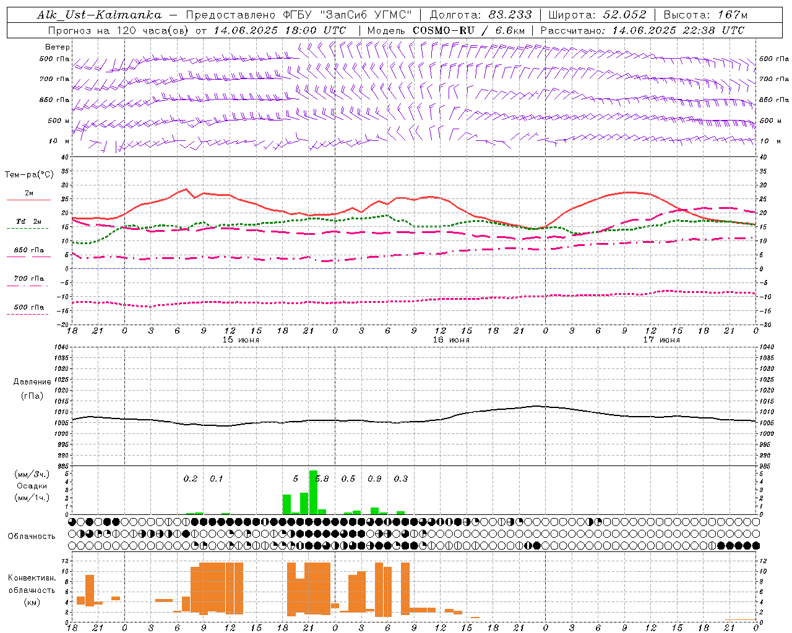Image resolution: width=792 pixels, height=633 pixels.
Task: Click the 16 июня date label
Action: [451, 340]
